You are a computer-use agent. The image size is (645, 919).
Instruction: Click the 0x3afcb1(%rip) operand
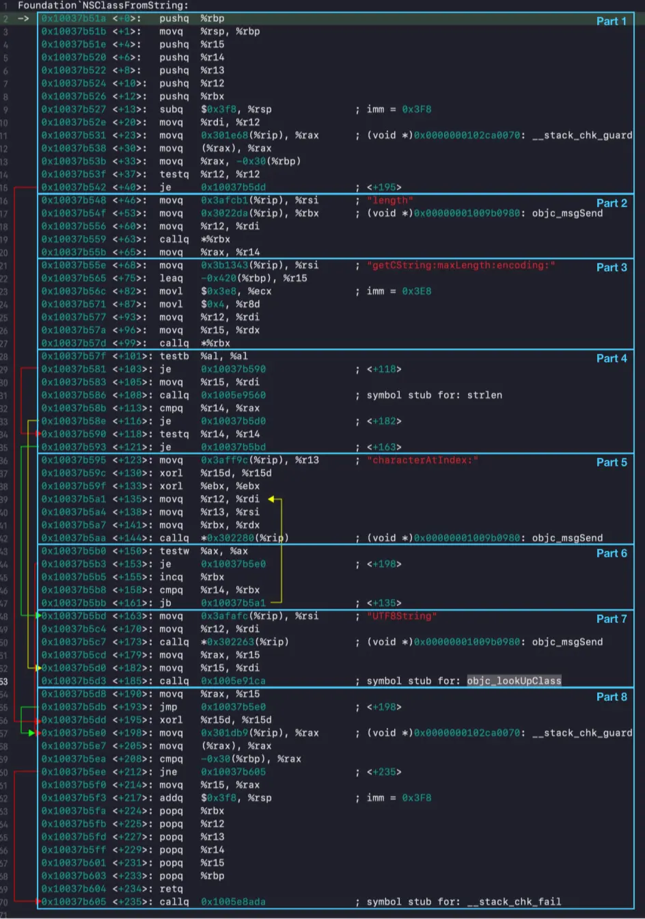(x=241, y=200)
